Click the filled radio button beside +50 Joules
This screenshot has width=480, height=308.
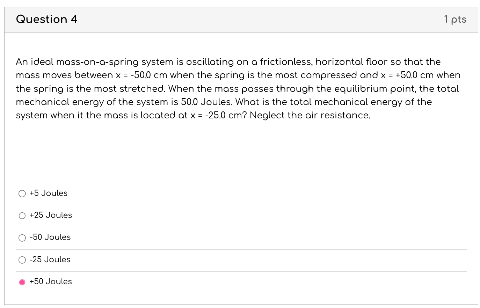pyautogui.click(x=22, y=282)
